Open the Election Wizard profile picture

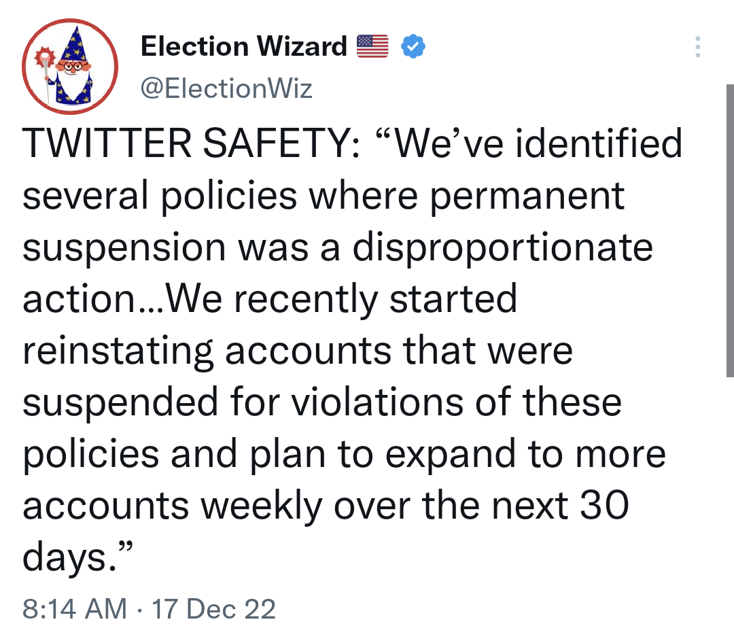click(70, 67)
